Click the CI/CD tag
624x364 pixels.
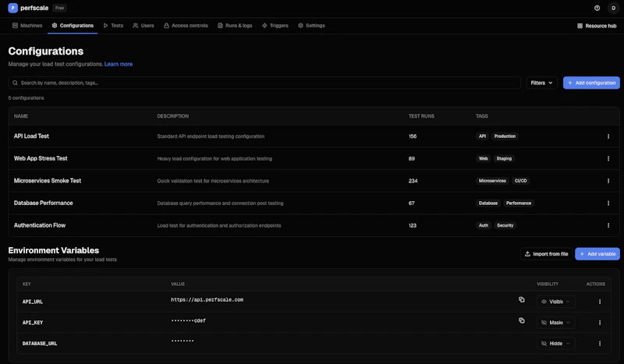(x=520, y=181)
